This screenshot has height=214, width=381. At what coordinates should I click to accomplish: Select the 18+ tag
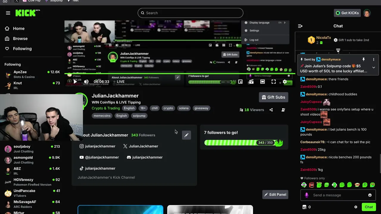143,108
